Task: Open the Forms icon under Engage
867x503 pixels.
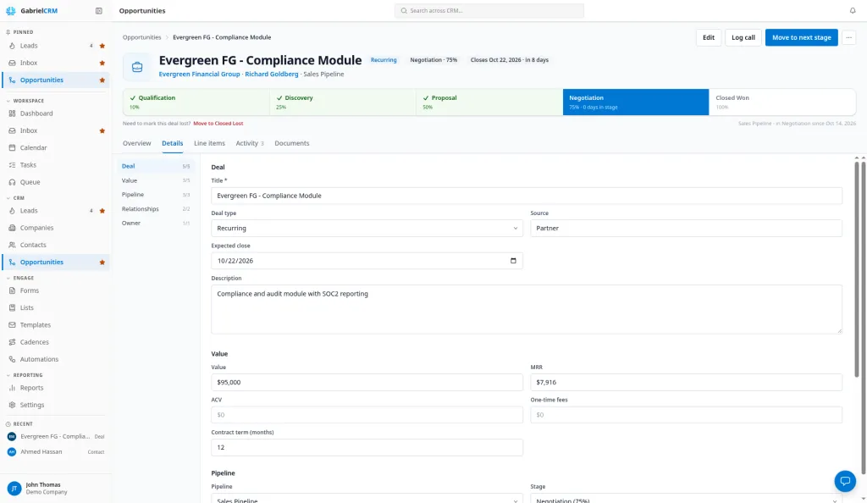Action: pos(12,290)
